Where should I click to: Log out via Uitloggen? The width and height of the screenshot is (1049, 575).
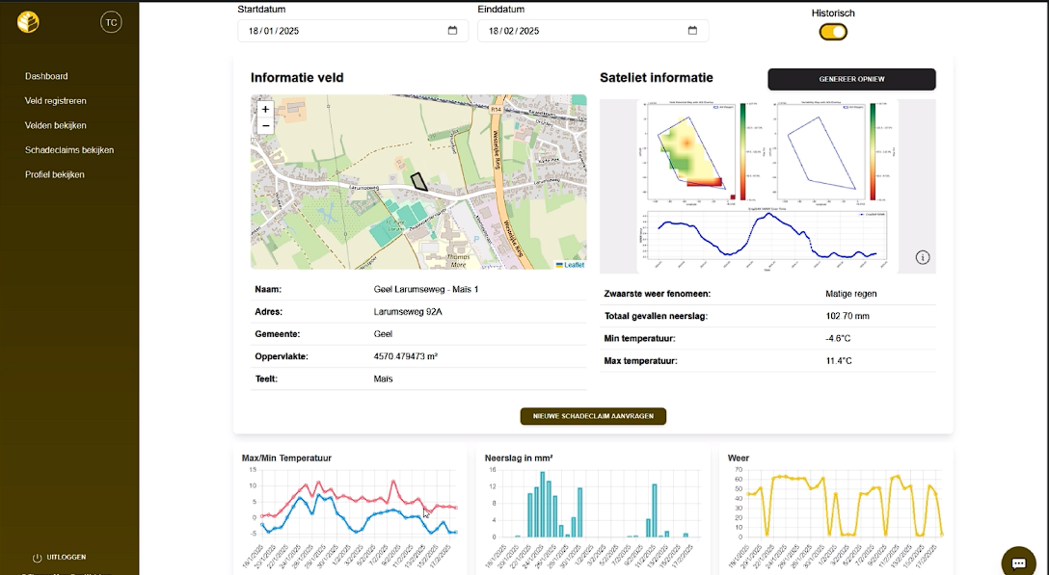click(67, 557)
